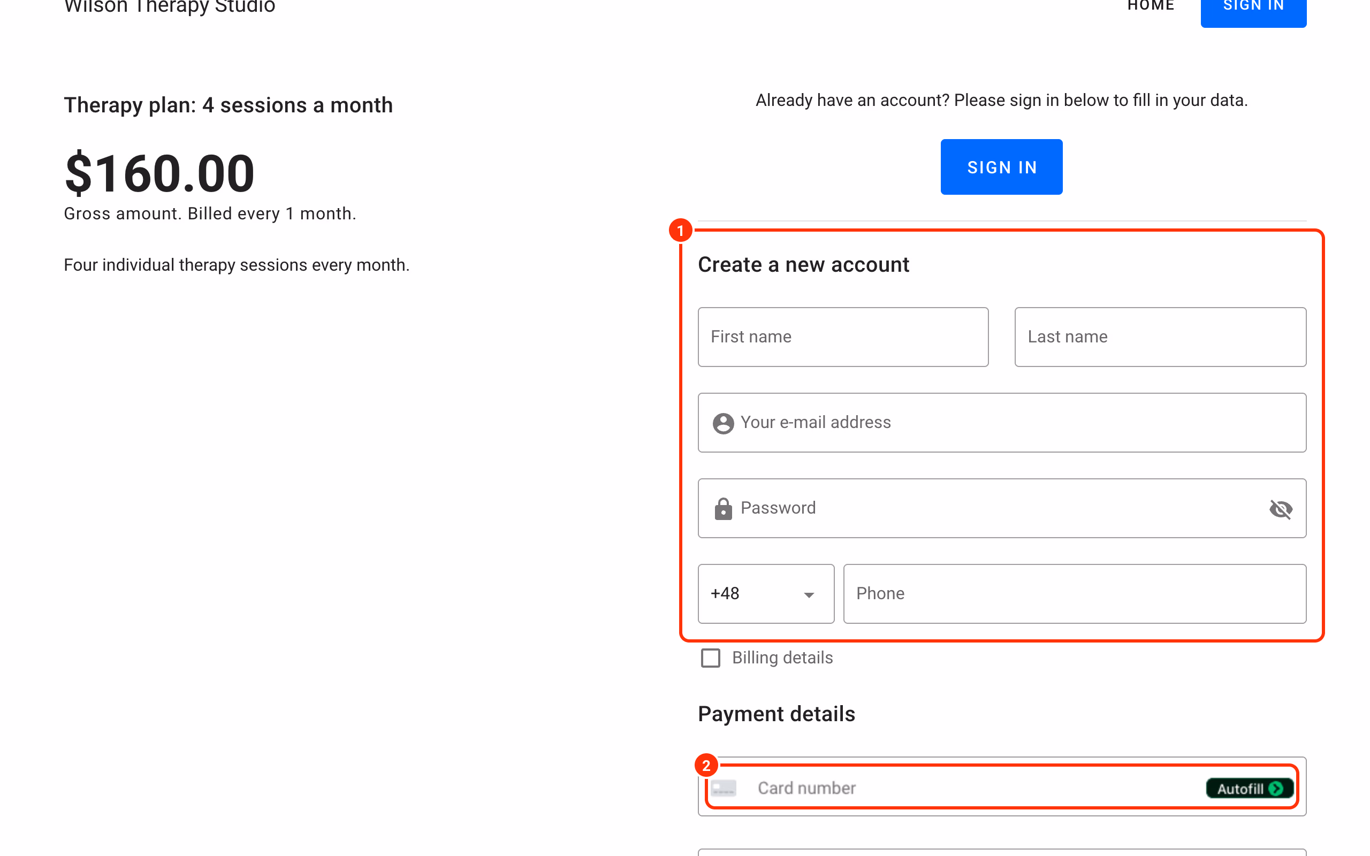Image resolution: width=1370 pixels, height=856 pixels.
Task: Check the Billing details checkbox
Action: 711,658
